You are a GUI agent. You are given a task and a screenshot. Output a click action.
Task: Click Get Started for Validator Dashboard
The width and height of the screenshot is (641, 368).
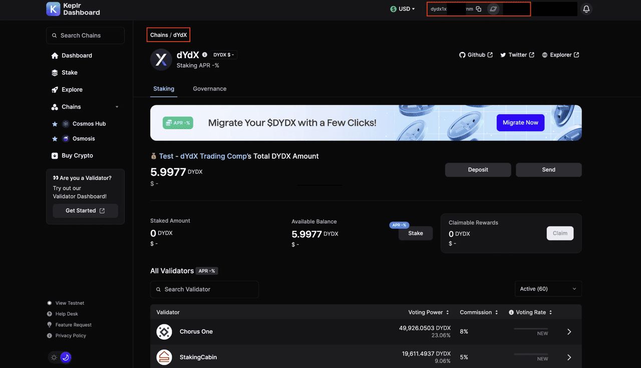pos(85,211)
